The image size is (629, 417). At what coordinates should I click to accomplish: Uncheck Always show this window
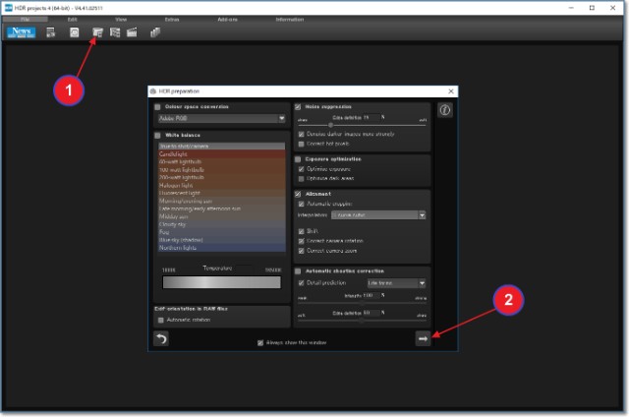[259, 343]
